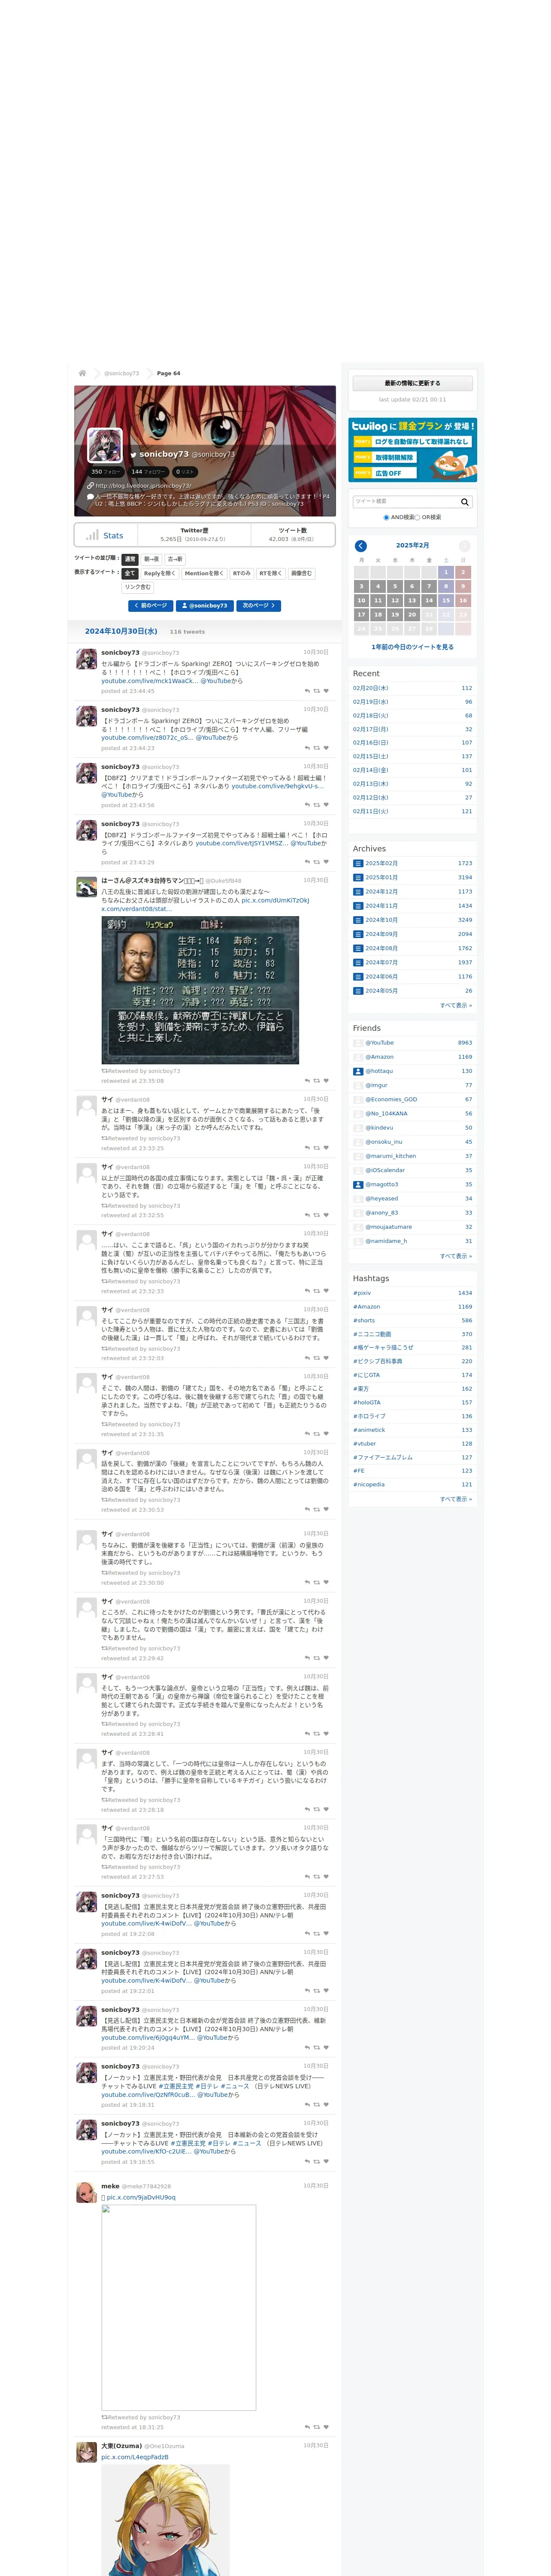The height and width of the screenshot is (2576, 551).
Task: Click list icon beside 2025年02月 archive
Action: point(358,863)
